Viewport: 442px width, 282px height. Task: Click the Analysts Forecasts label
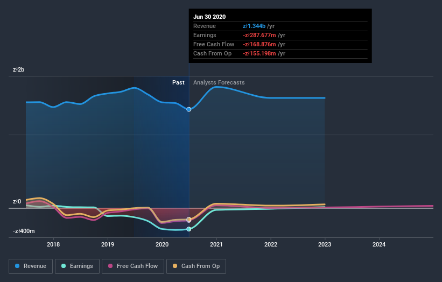(219, 82)
